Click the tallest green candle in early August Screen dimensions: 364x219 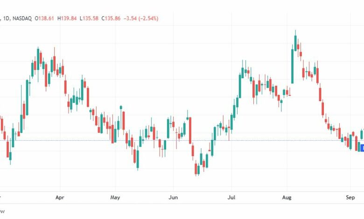pos(293,66)
